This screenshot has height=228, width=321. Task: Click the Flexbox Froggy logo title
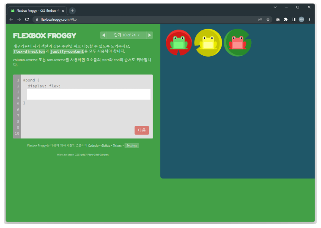point(44,36)
